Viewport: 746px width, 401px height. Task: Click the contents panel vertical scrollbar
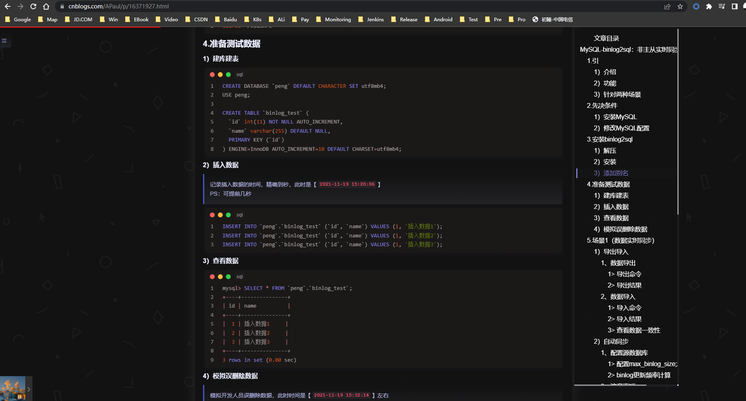click(x=678, y=122)
